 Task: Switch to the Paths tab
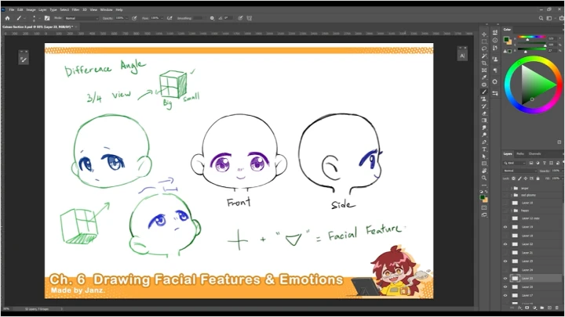click(x=520, y=154)
